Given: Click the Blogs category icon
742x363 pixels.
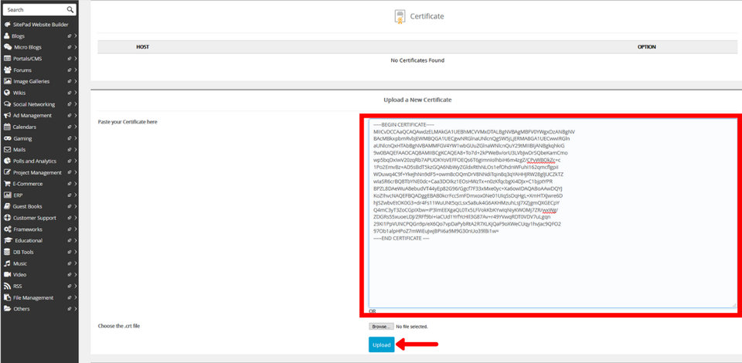Looking at the screenshot, I should click(x=7, y=36).
